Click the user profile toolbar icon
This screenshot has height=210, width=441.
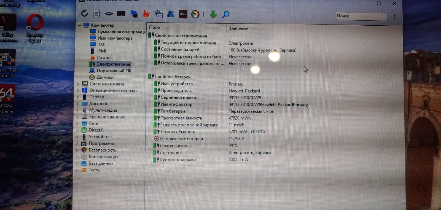click(x=171, y=14)
